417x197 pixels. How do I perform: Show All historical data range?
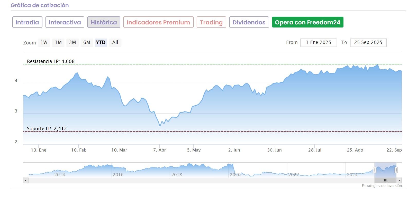[115, 42]
